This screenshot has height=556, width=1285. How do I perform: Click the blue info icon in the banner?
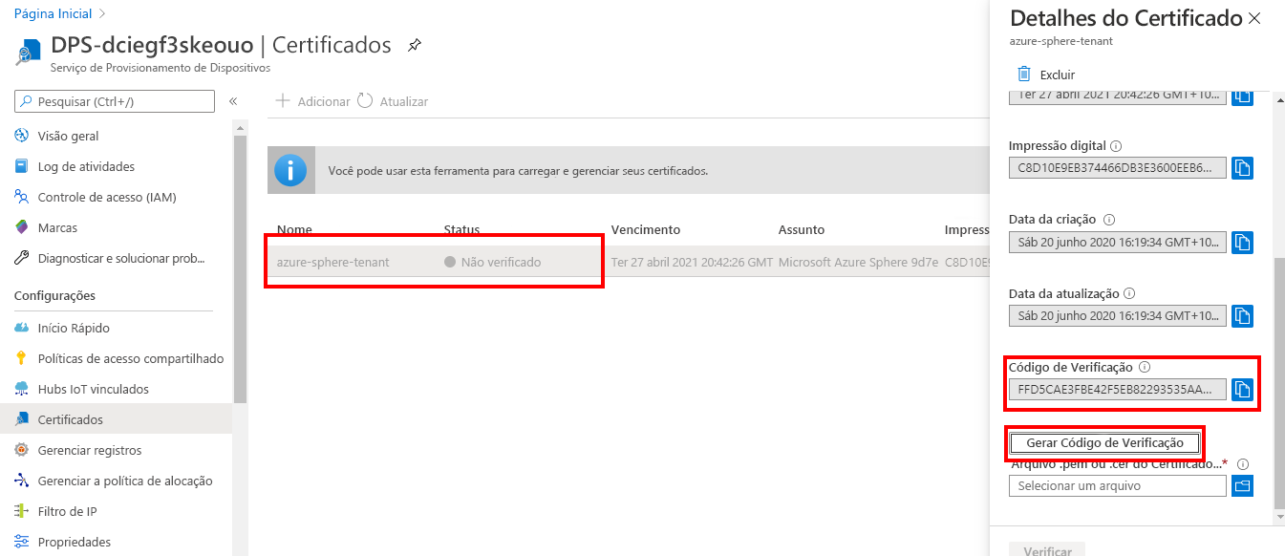point(290,170)
